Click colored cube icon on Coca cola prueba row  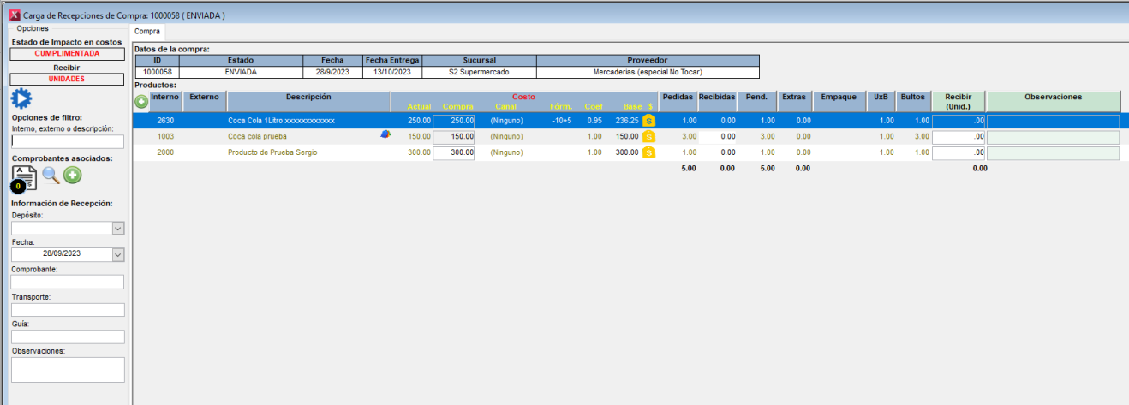(385, 135)
